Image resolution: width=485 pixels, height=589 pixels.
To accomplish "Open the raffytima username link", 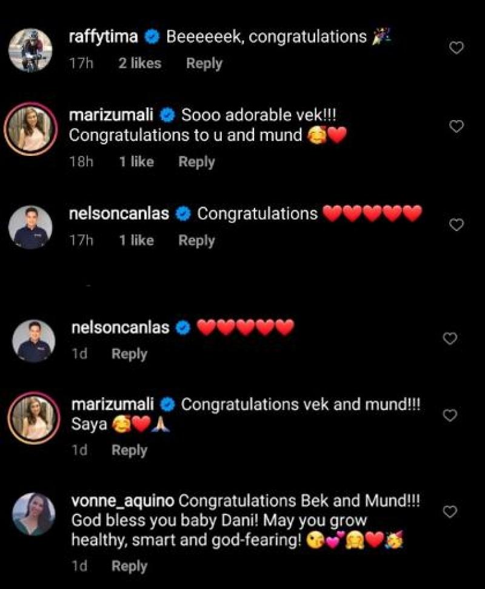I will point(104,37).
